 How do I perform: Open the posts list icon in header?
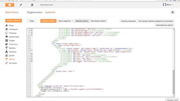(32, 5)
